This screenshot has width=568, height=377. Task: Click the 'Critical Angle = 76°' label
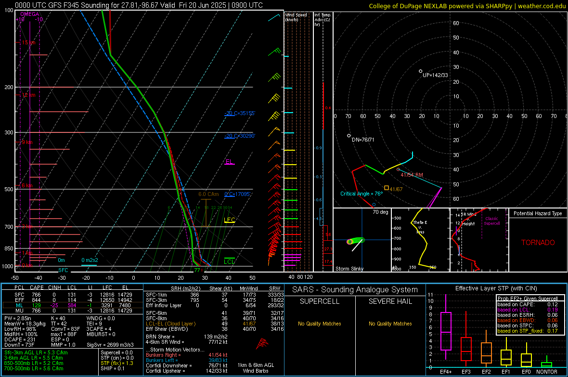tap(361, 194)
